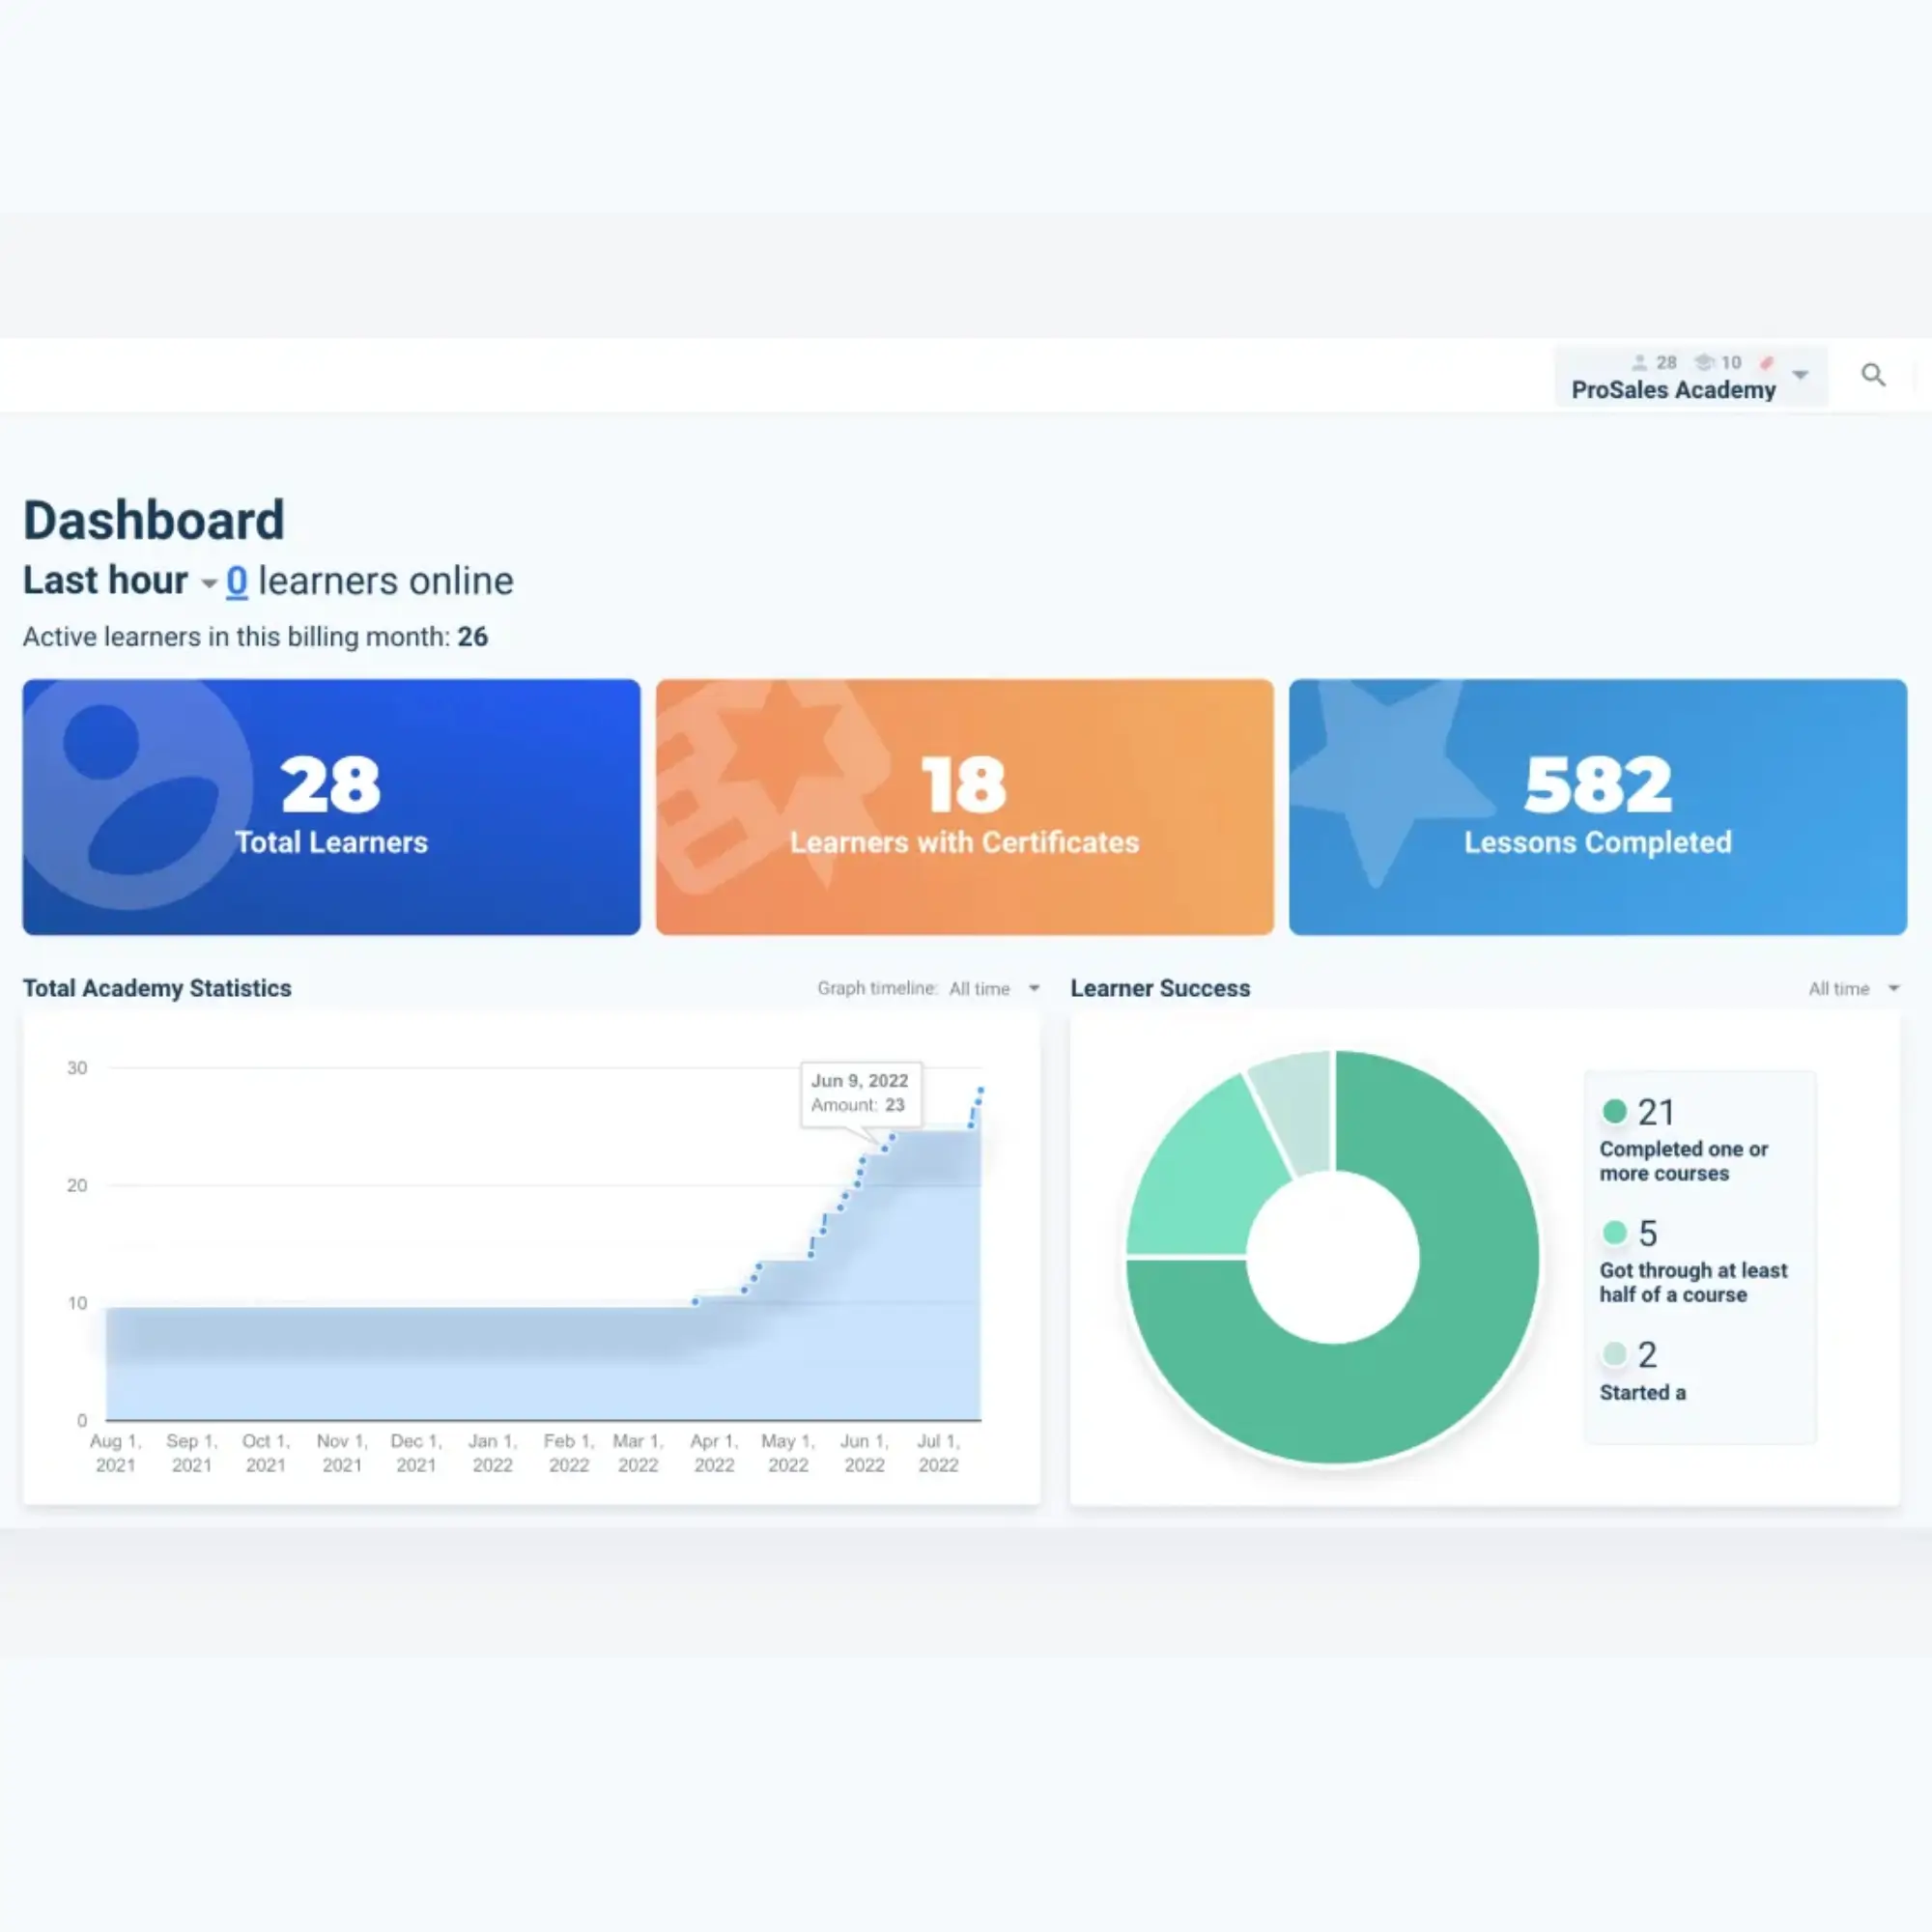Click the dot beside Got through at least half
1932x1932 pixels.
1615,1233
